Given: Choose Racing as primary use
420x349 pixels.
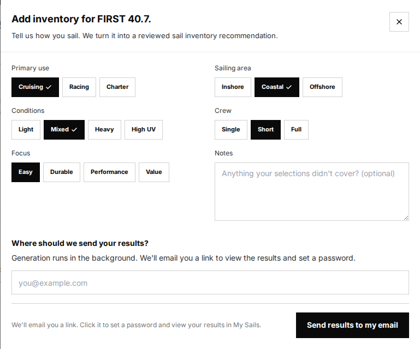Looking at the screenshot, I should pos(79,87).
